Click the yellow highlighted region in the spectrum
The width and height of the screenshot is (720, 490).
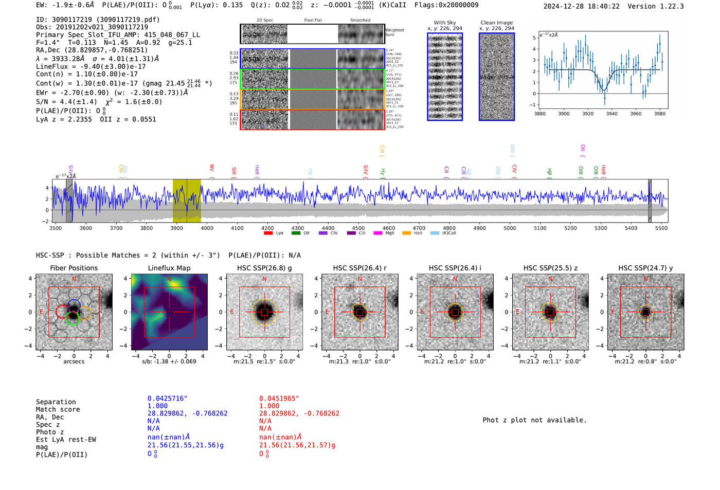click(187, 201)
